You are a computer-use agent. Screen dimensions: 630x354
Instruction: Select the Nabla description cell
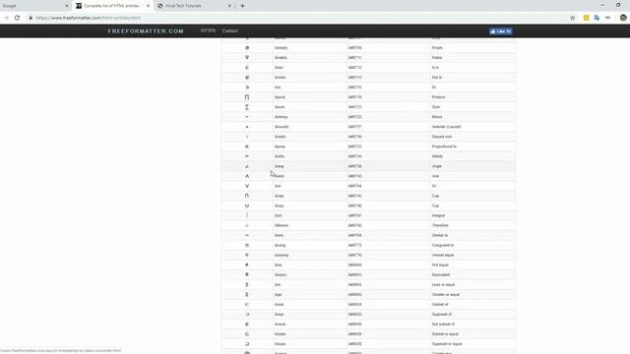(x=472, y=58)
